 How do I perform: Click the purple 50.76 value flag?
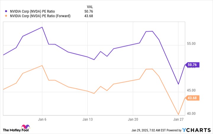click(192, 65)
